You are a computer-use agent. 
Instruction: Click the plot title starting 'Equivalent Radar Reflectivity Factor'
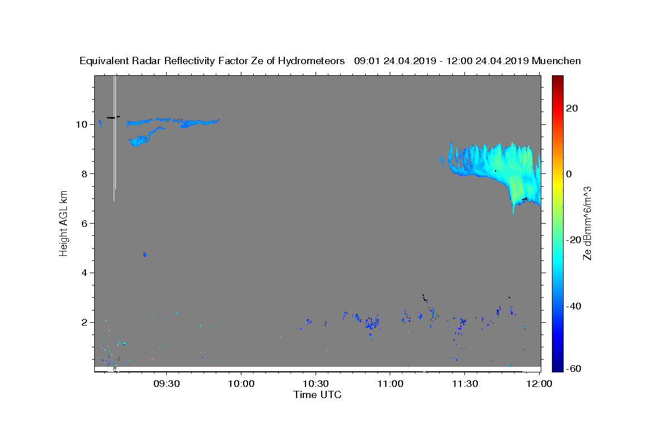pyautogui.click(x=330, y=61)
